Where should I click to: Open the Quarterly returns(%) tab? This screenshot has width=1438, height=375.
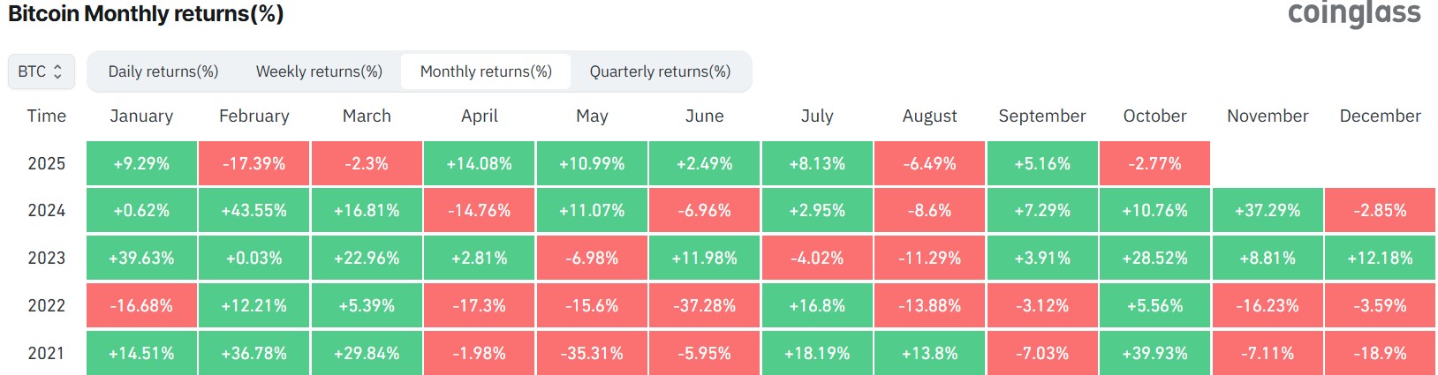[x=660, y=71]
